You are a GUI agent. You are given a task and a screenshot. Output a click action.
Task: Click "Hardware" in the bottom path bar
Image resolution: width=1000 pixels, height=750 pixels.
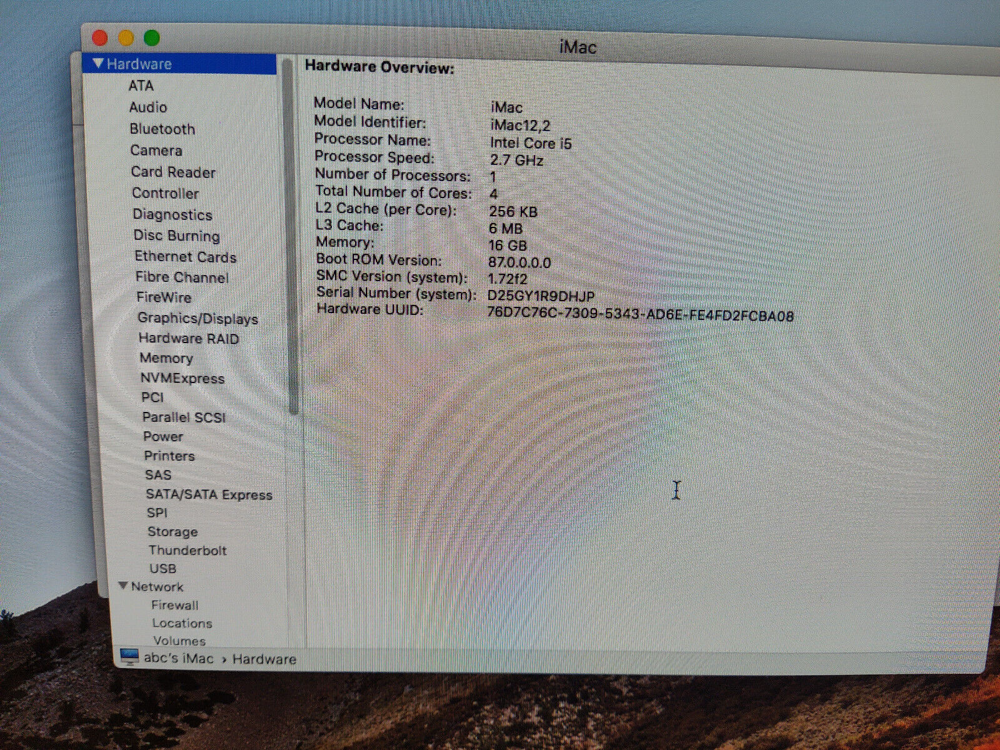264,659
